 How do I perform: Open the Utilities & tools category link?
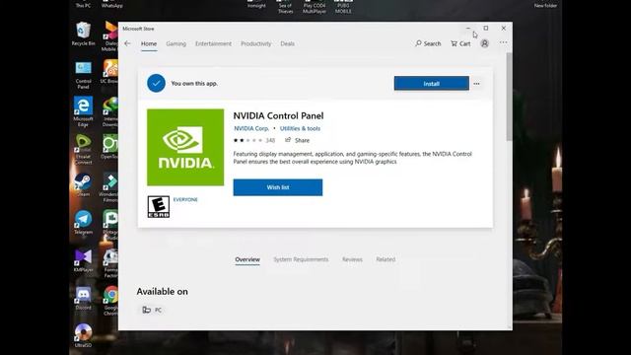pyautogui.click(x=300, y=128)
